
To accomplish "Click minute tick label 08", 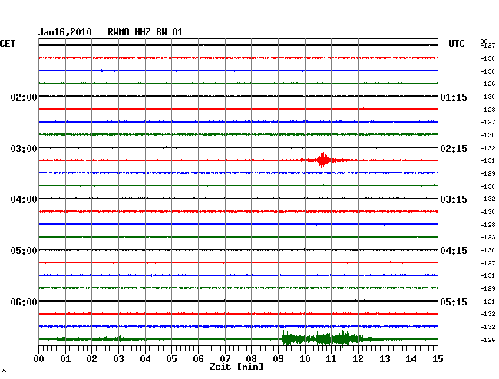I will (x=251, y=358).
